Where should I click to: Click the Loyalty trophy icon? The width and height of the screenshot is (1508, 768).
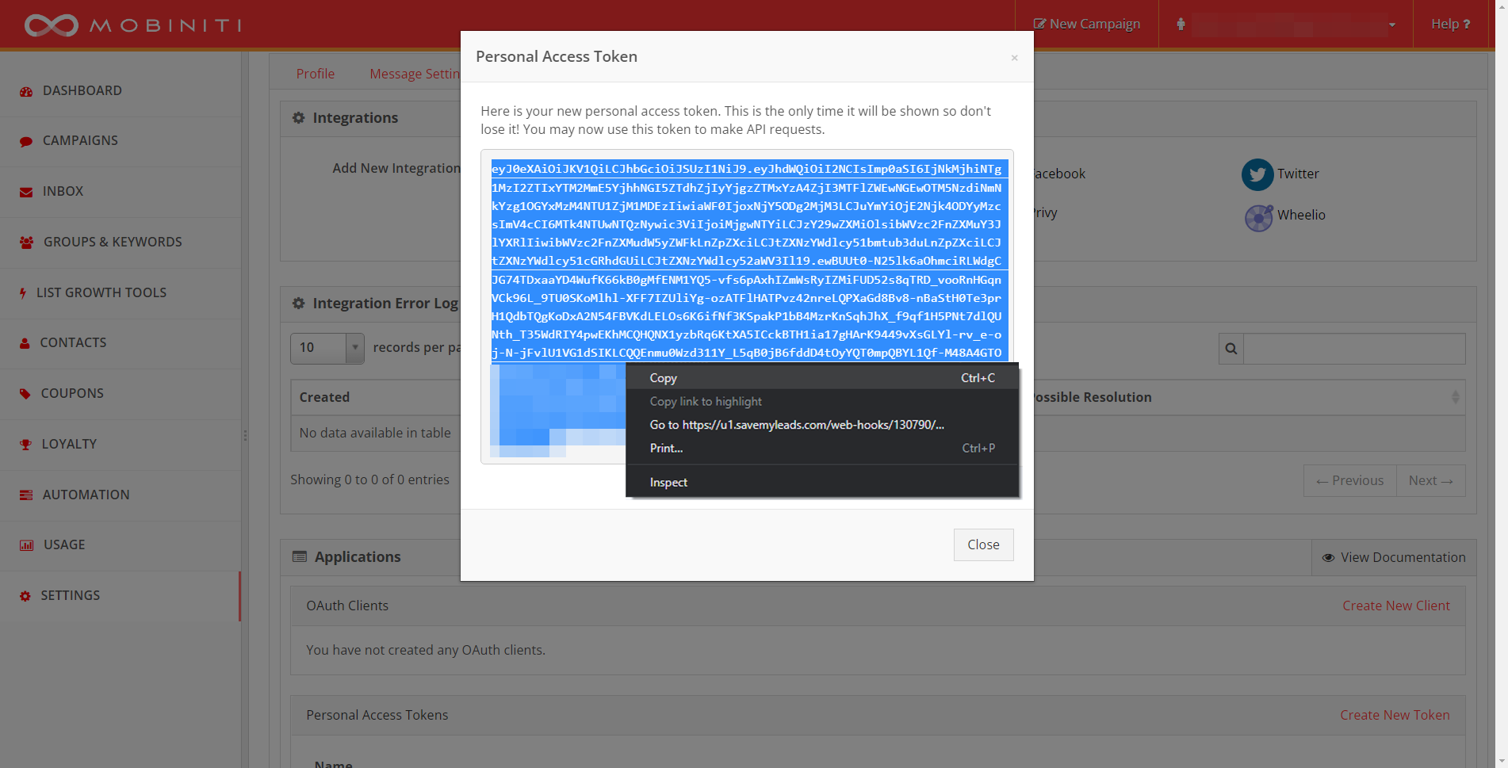pos(25,445)
